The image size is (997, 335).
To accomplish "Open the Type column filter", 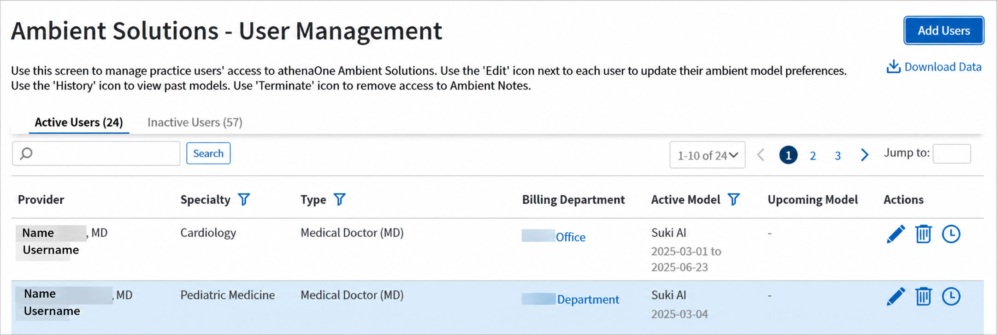I will pyautogui.click(x=339, y=200).
